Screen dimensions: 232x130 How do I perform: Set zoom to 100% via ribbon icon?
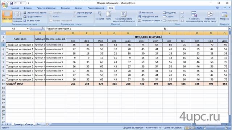pyautogui.click(x=108, y=16)
